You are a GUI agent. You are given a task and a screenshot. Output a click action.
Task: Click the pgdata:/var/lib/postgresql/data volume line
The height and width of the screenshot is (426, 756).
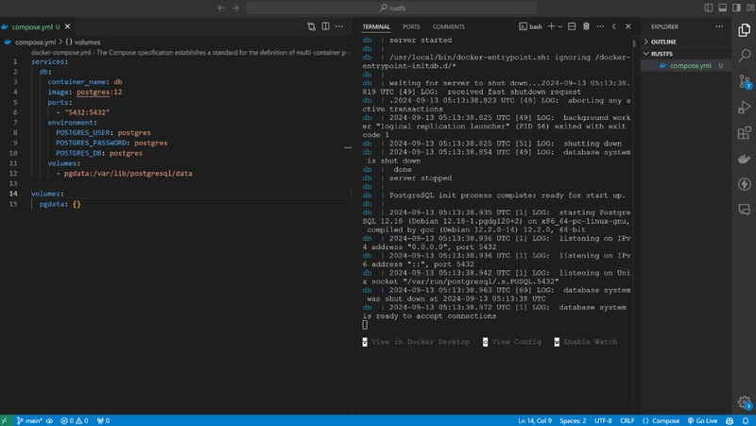pyautogui.click(x=129, y=173)
